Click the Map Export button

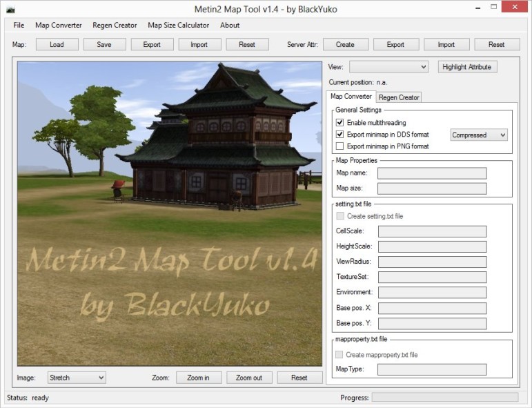152,44
